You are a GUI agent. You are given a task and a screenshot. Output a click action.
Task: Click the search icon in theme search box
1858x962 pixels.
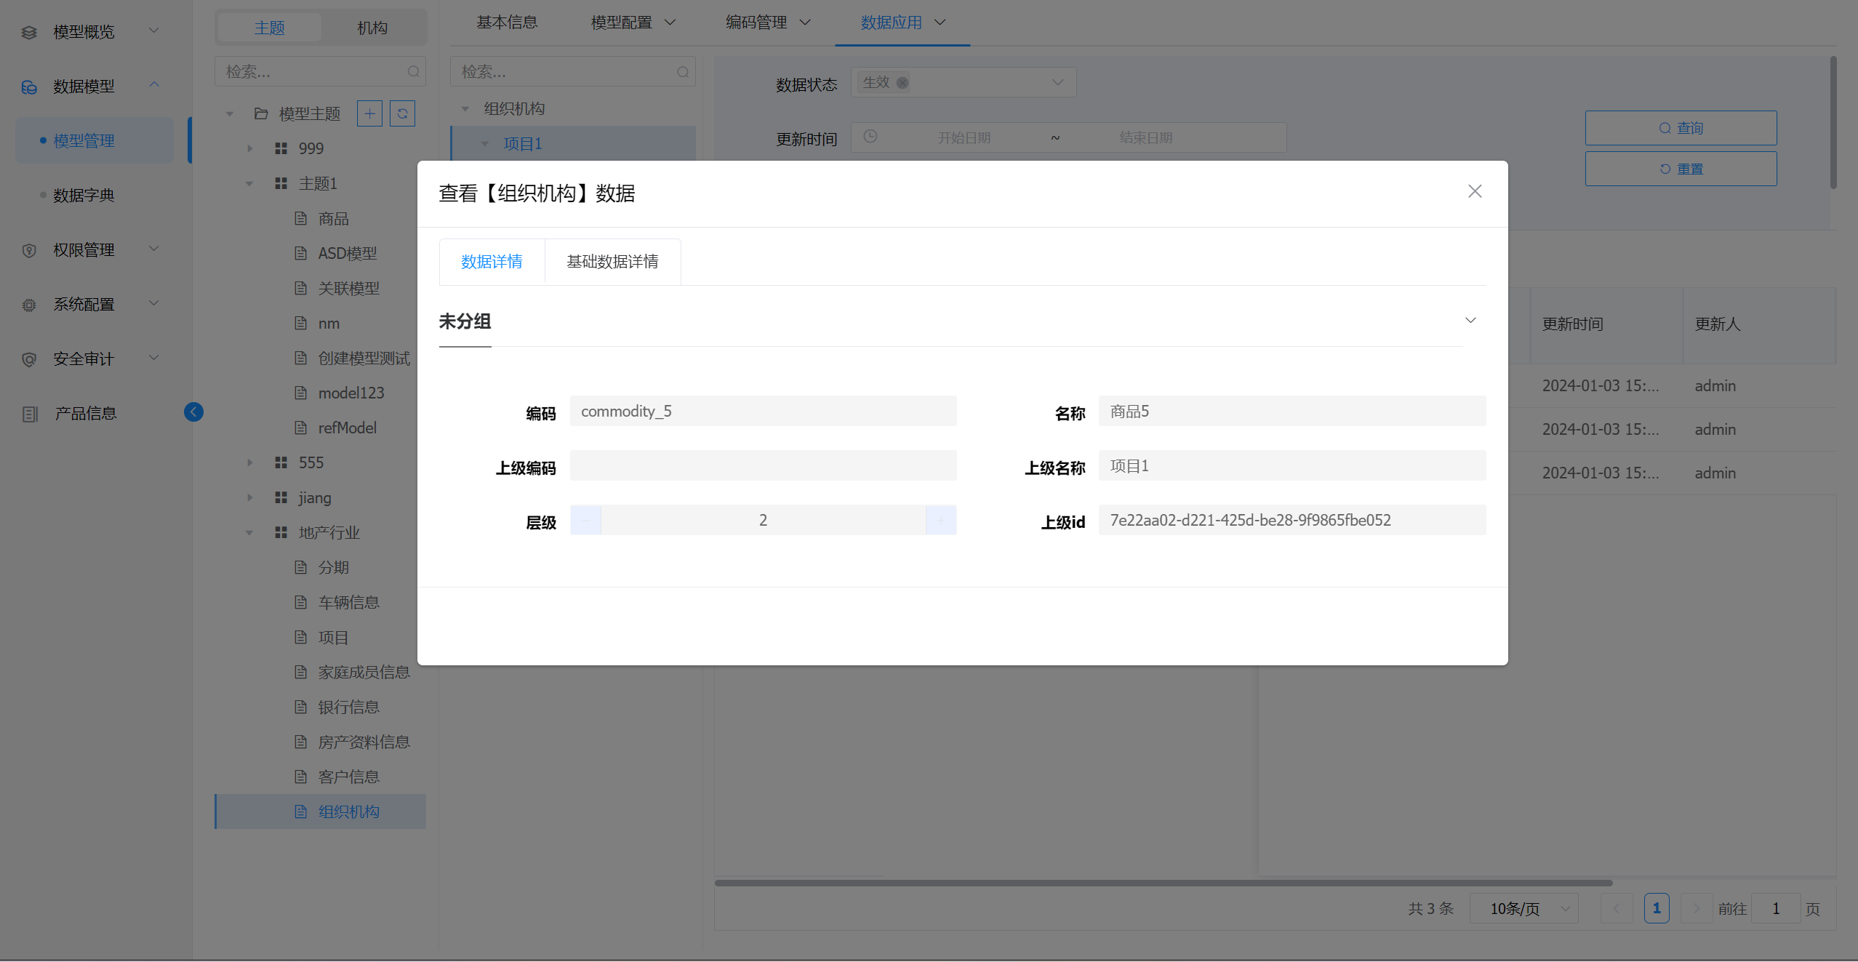tap(413, 71)
